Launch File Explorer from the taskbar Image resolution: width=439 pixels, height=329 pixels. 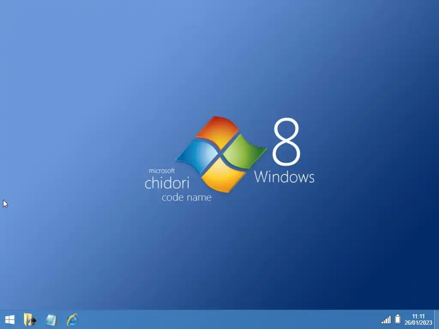30,320
